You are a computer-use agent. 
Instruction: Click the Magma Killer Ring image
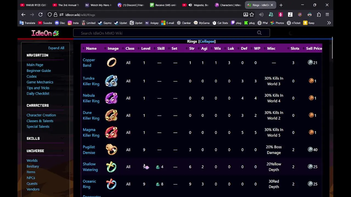111,132
